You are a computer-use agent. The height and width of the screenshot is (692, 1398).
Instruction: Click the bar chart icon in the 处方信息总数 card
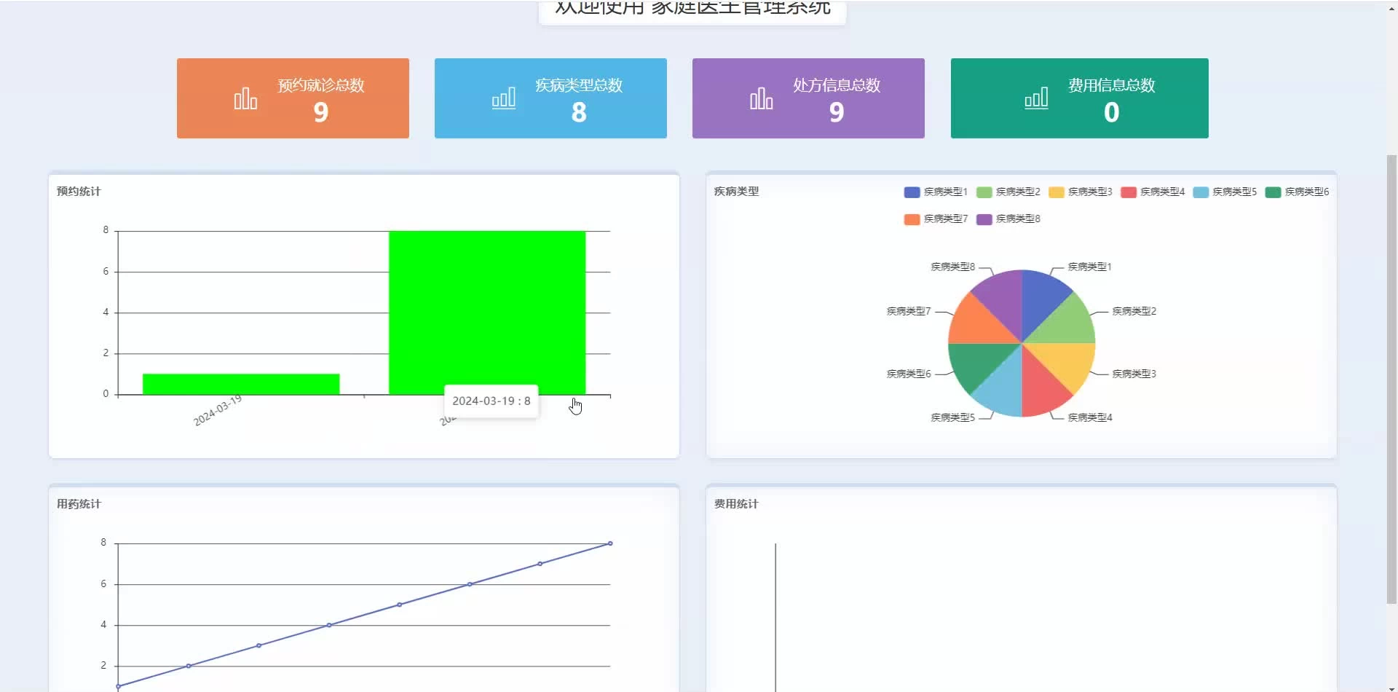(x=761, y=98)
